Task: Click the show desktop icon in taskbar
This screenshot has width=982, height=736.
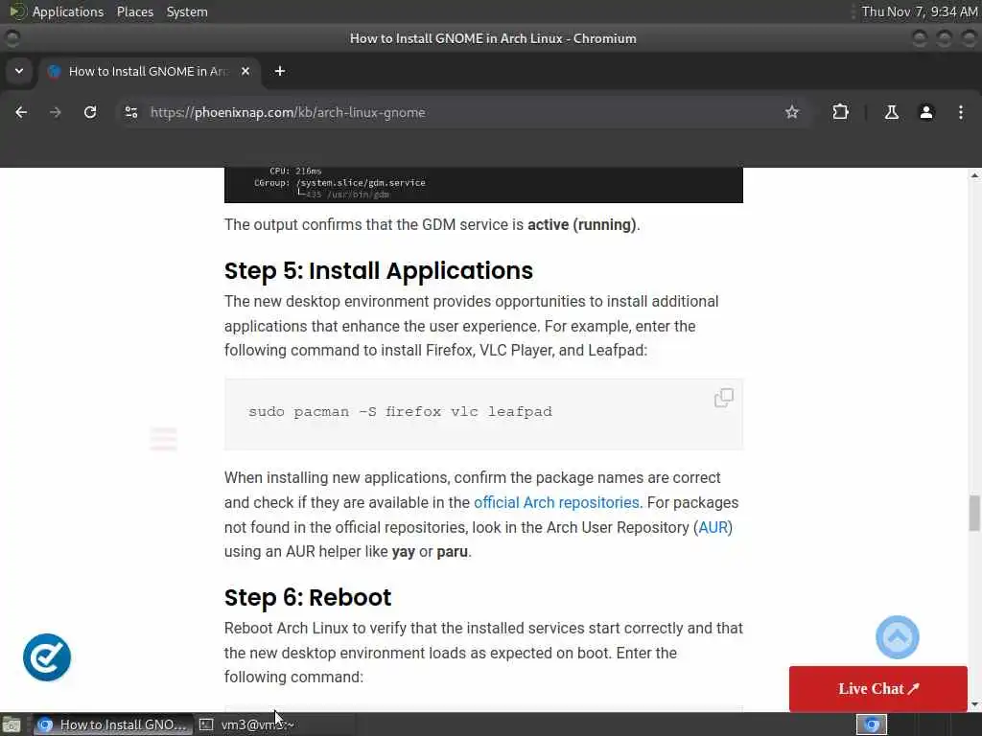Action: [12, 724]
